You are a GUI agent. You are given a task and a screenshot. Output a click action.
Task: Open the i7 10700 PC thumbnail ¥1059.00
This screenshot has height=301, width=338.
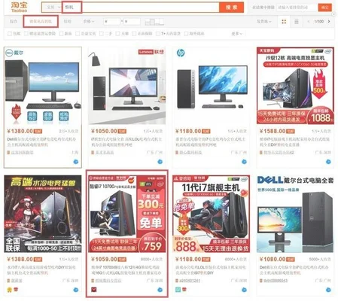(126, 214)
